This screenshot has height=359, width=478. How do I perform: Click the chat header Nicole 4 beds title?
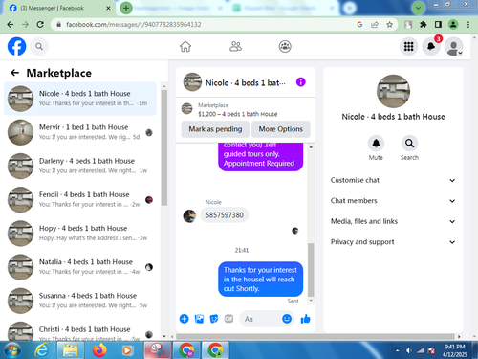tap(246, 83)
